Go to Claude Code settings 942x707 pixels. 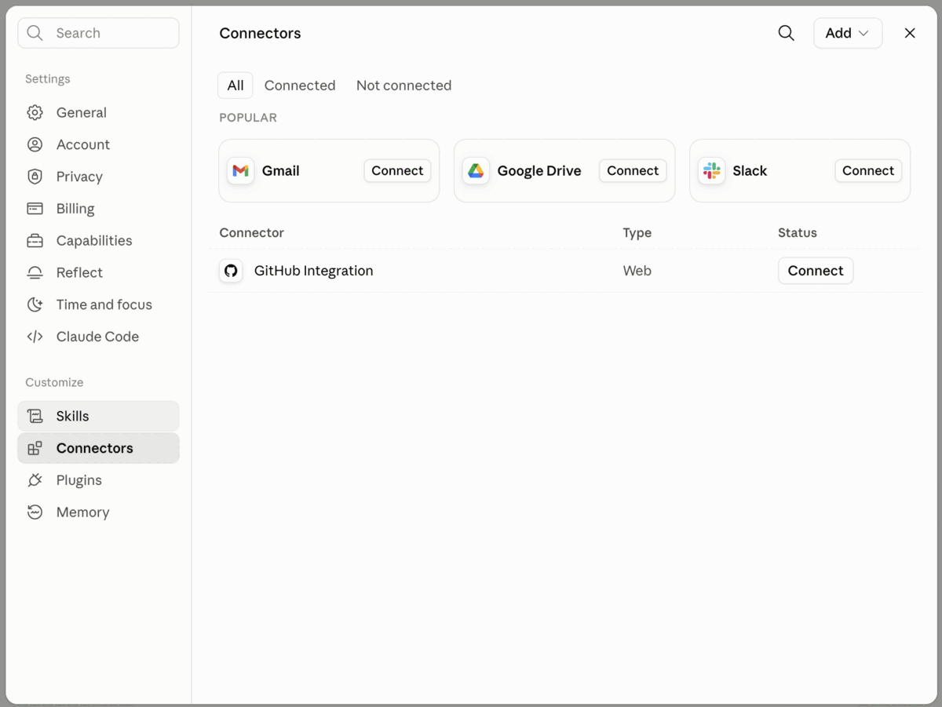tap(98, 337)
